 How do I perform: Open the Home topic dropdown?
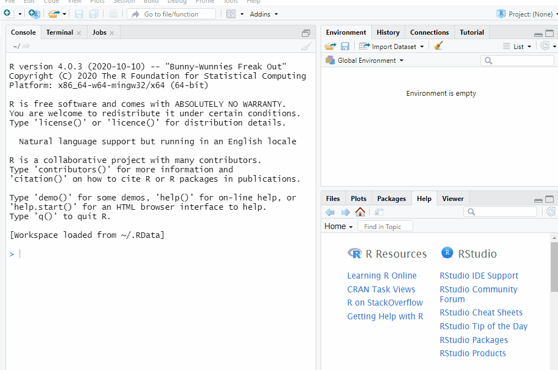[338, 226]
